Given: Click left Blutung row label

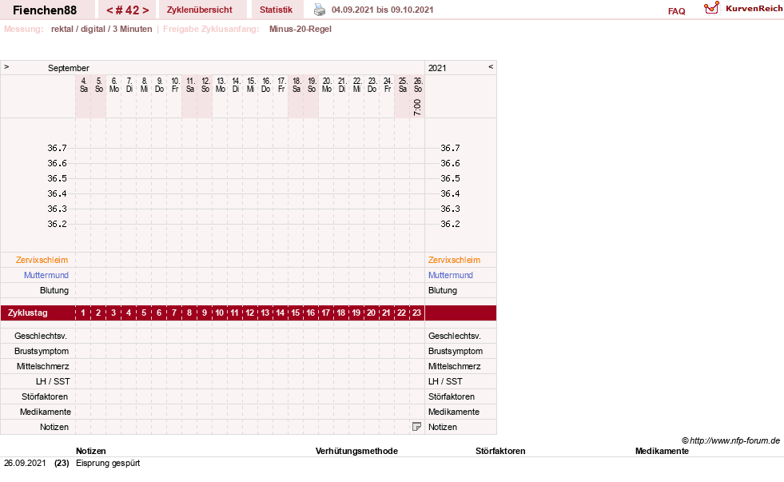Looking at the screenshot, I should 54,290.
